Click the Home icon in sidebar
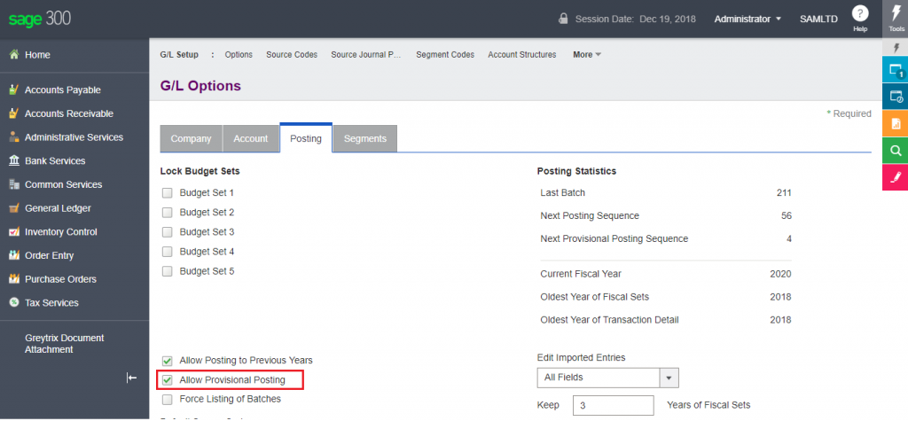908x421 pixels. coord(14,55)
